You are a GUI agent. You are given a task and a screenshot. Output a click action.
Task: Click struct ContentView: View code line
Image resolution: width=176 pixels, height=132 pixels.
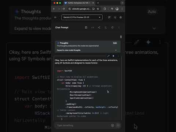[x=71, y=80]
